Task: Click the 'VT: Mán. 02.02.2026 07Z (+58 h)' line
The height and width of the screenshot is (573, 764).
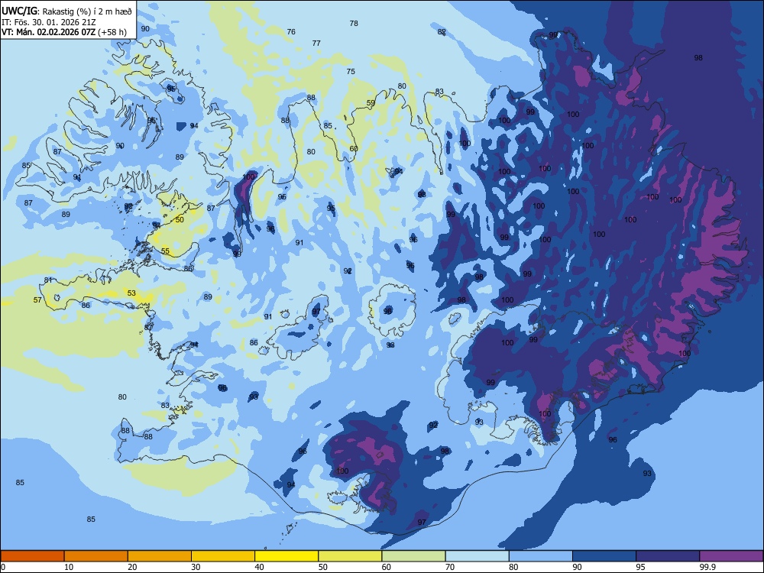Action: [64, 32]
